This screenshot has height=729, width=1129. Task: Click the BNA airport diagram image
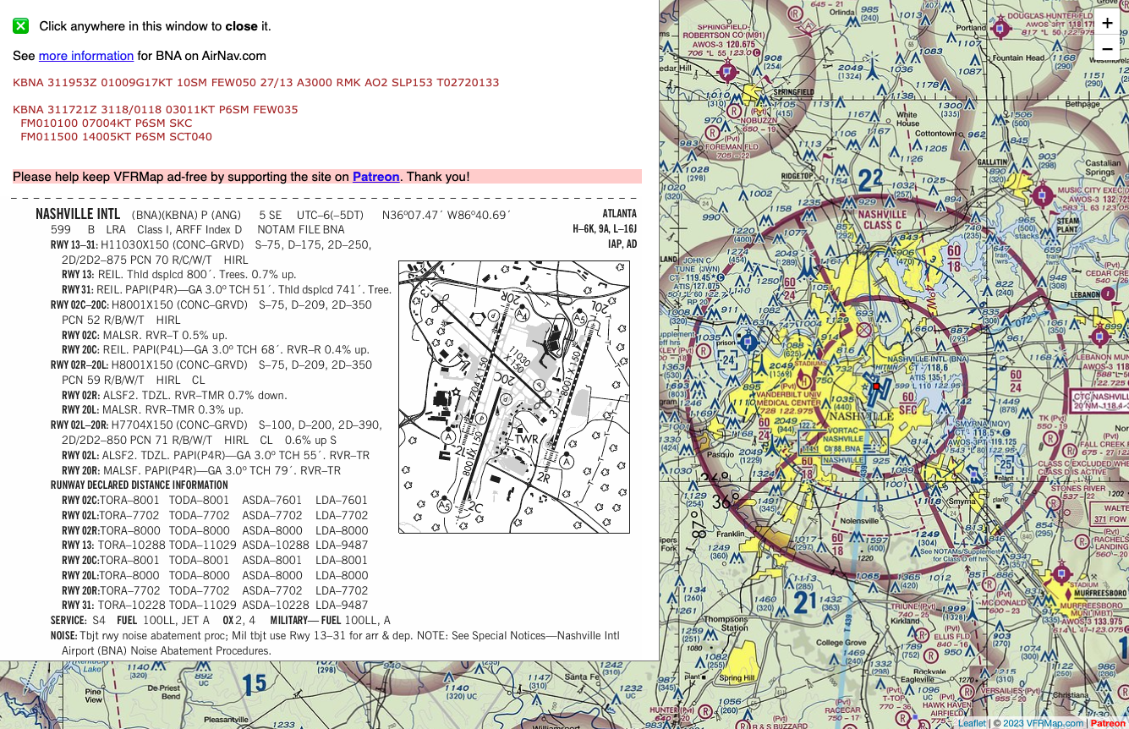(x=514, y=397)
